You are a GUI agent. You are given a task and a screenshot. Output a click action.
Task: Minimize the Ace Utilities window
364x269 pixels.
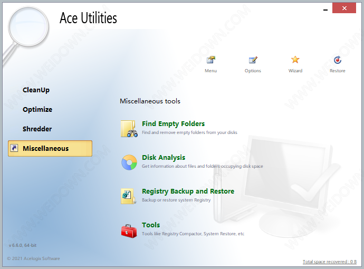(325, 9)
